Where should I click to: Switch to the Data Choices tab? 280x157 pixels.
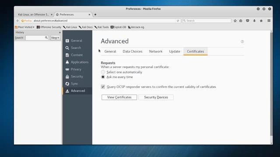pyautogui.click(x=133, y=51)
